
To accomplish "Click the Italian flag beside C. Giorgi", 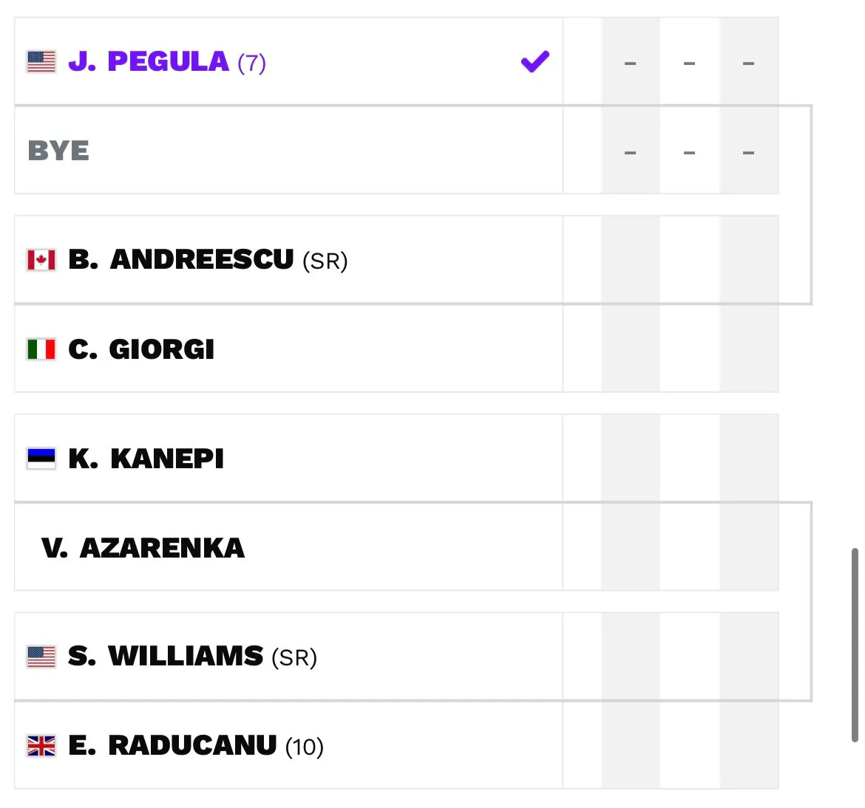I will (41, 349).
